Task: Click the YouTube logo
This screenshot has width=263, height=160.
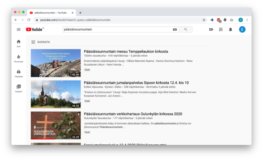Action: coord(34,29)
